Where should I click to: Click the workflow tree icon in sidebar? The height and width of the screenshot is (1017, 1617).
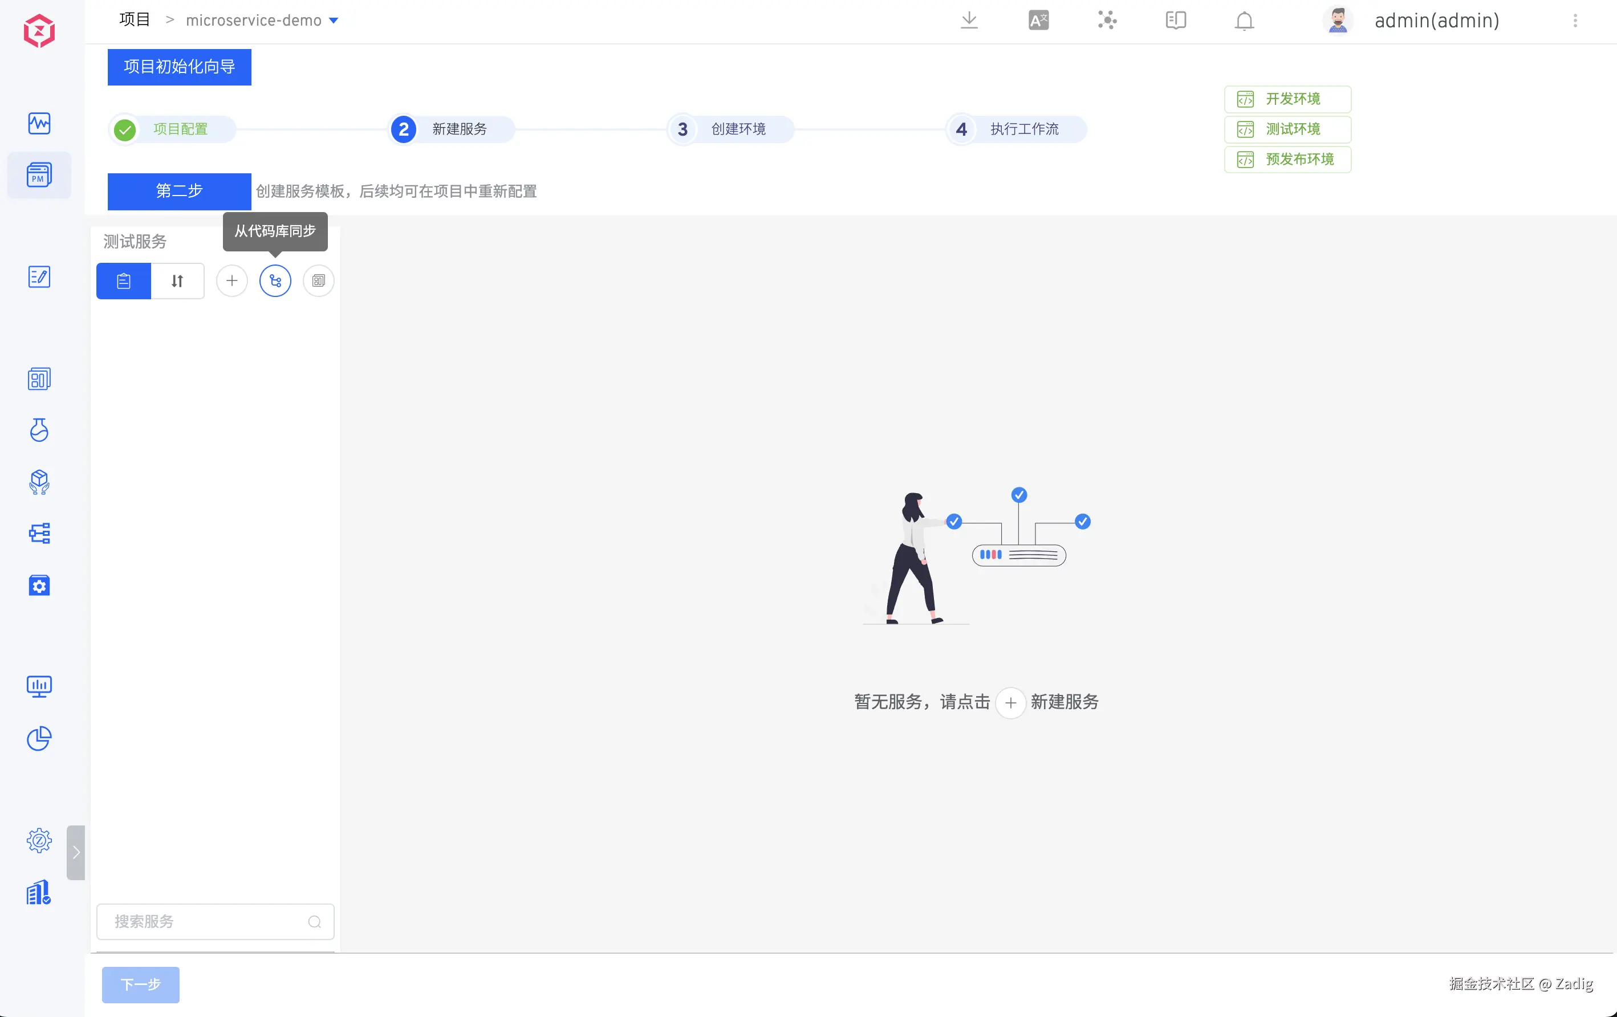click(x=39, y=534)
